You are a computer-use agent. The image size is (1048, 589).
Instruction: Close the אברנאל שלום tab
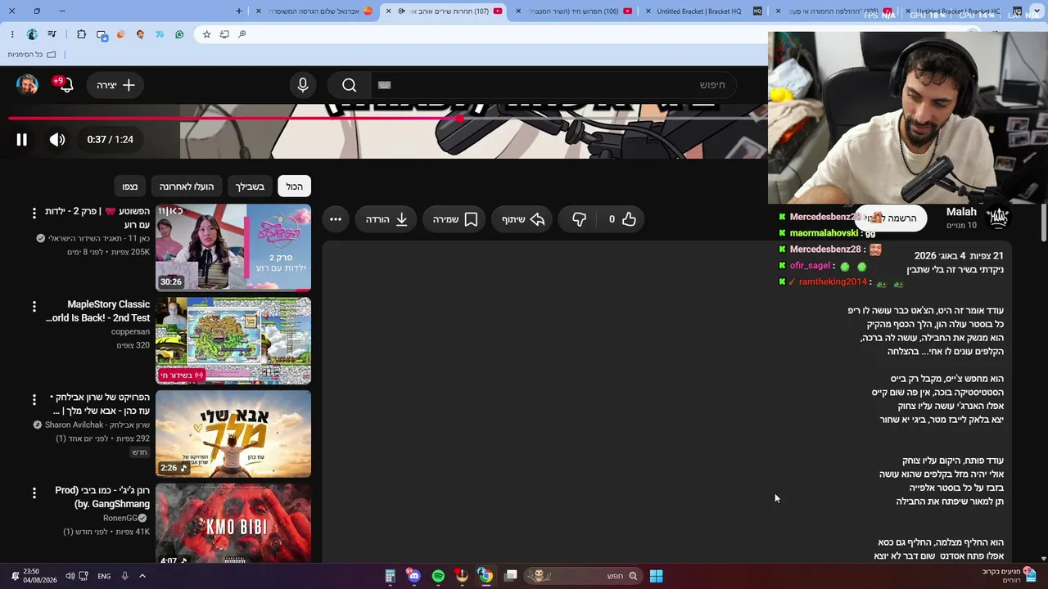[259, 11]
